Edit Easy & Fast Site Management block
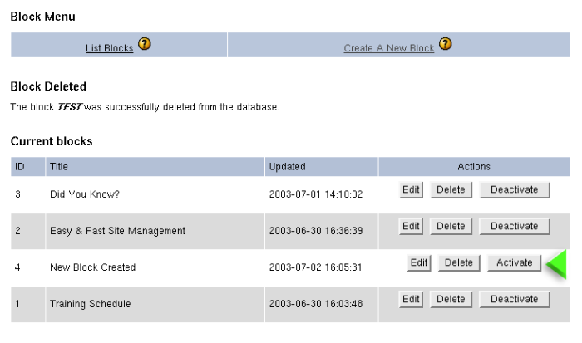 coord(411,226)
